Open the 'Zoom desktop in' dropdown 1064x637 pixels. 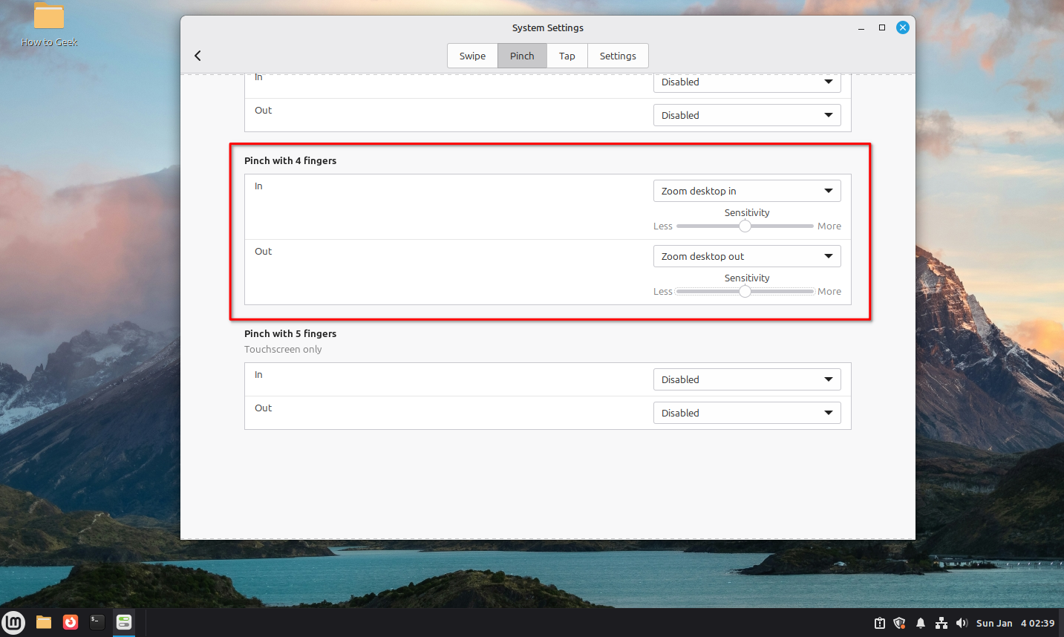(745, 191)
